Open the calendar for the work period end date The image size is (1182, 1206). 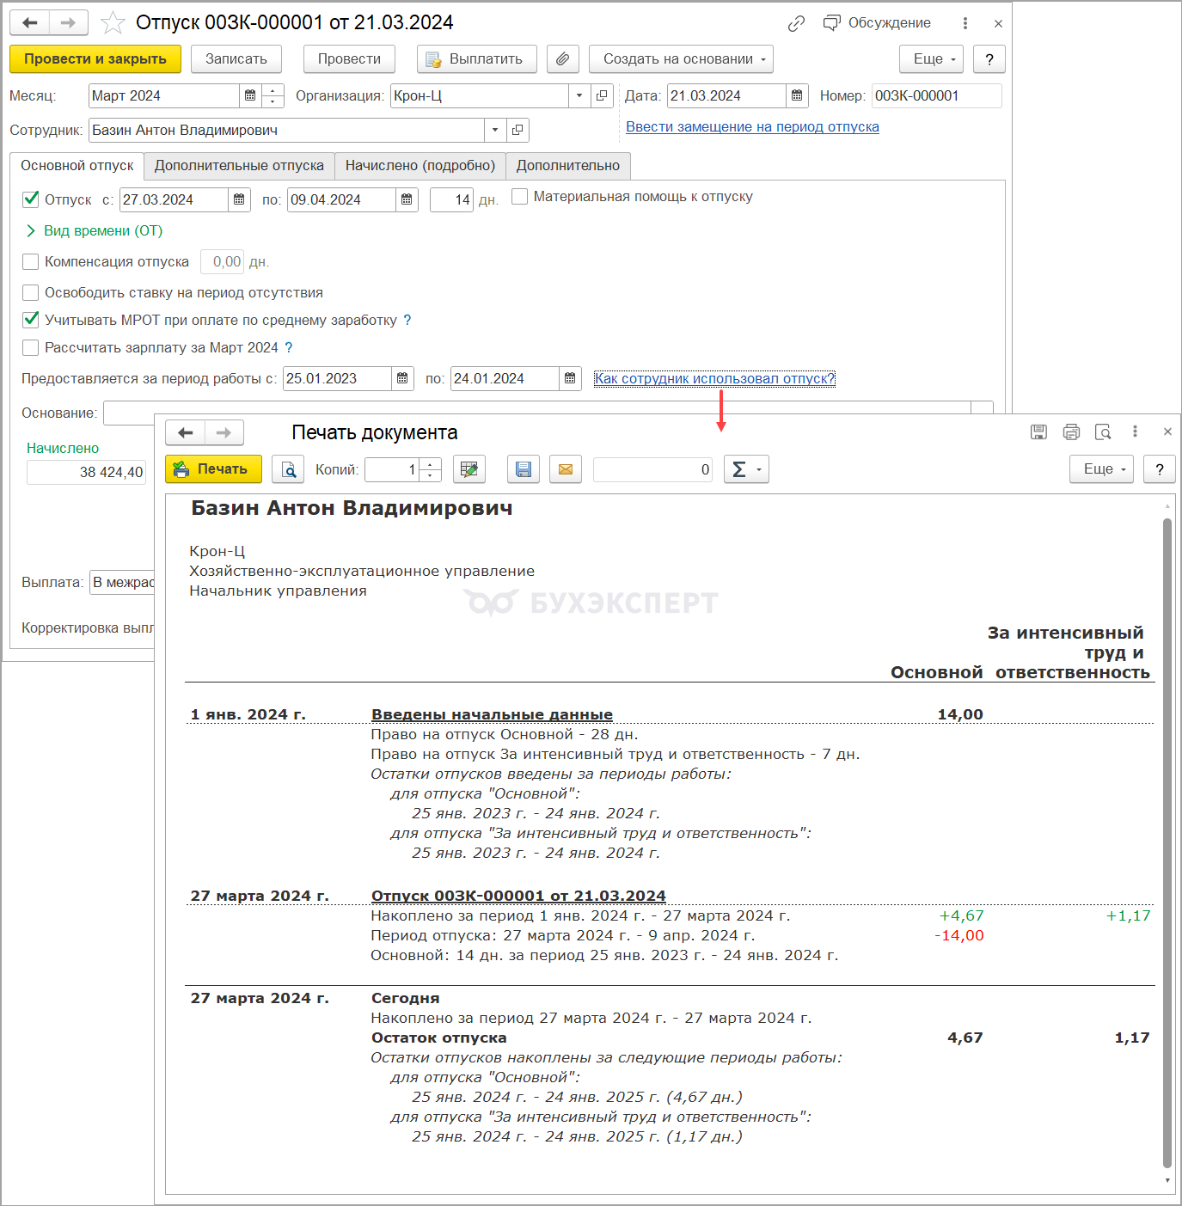pyautogui.click(x=570, y=379)
